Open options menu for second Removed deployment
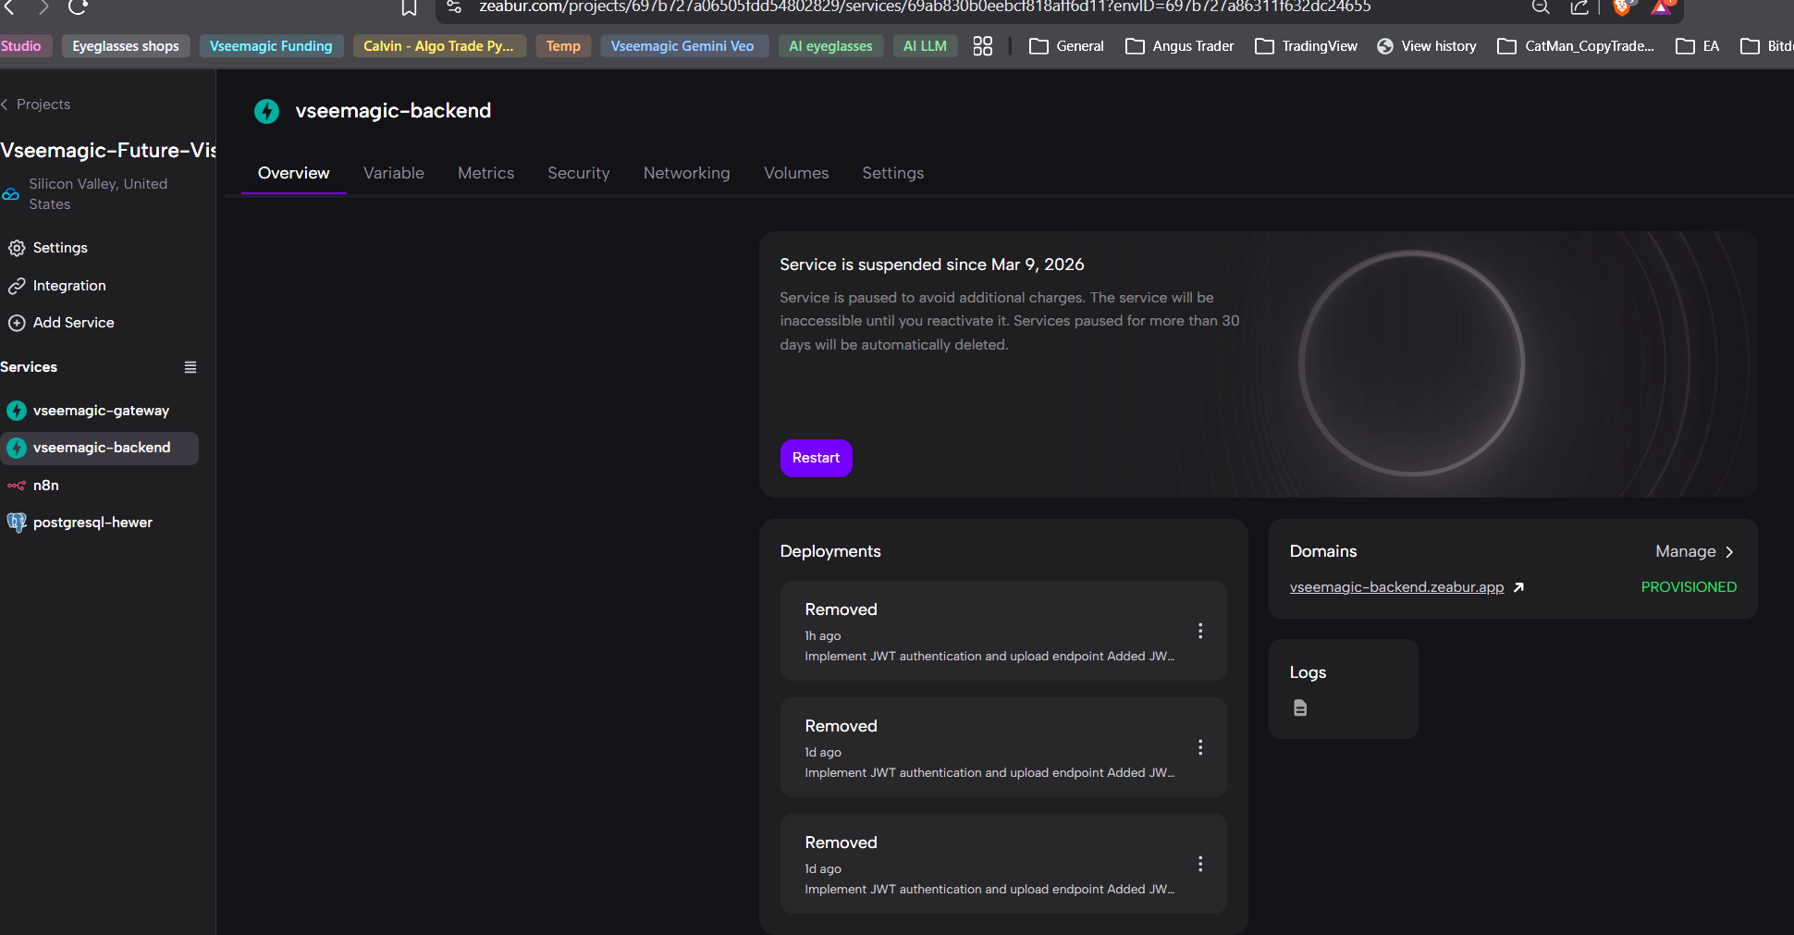 coord(1200,747)
